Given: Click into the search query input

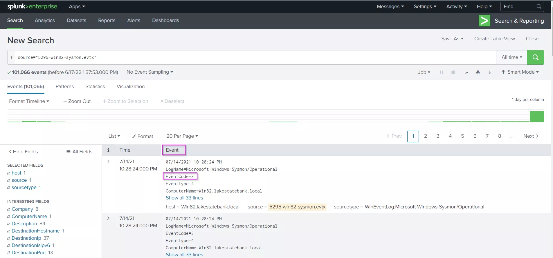Looking at the screenshot, I should 255,57.
